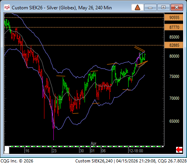Viewport: 187px width, 164px height.
Task: Click the 85000 price scale value
Action: [174, 37]
